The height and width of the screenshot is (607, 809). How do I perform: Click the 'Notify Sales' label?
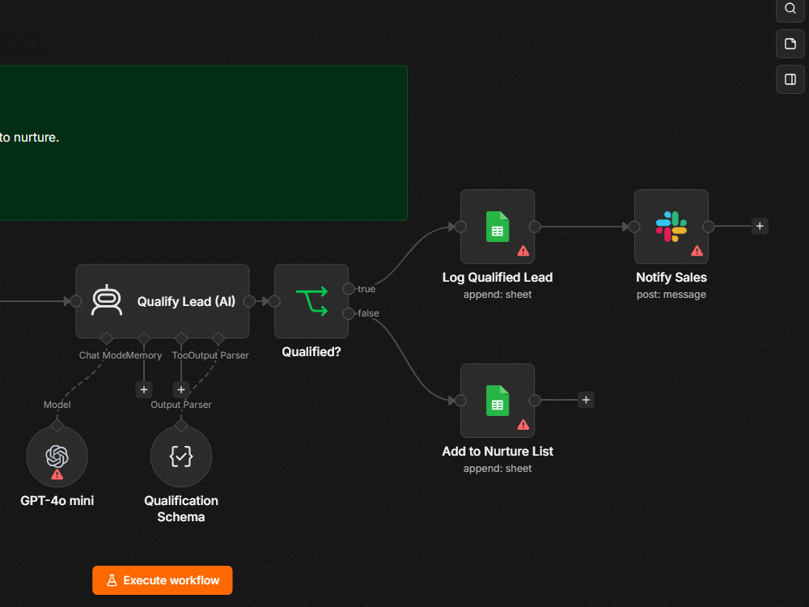coord(671,278)
